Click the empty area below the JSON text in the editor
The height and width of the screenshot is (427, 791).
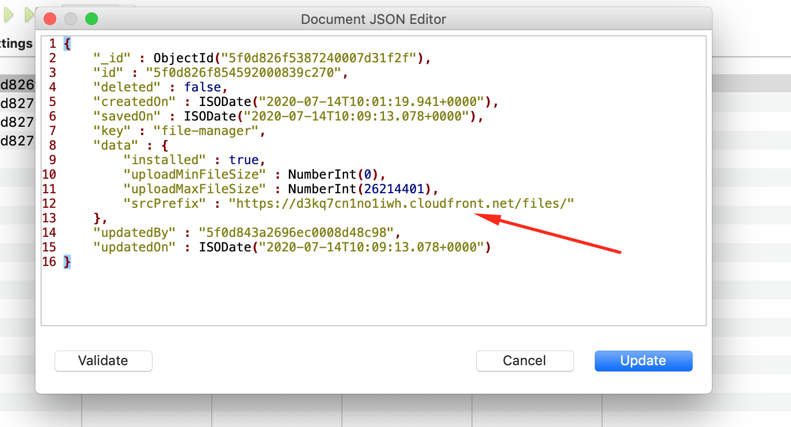coord(373,296)
